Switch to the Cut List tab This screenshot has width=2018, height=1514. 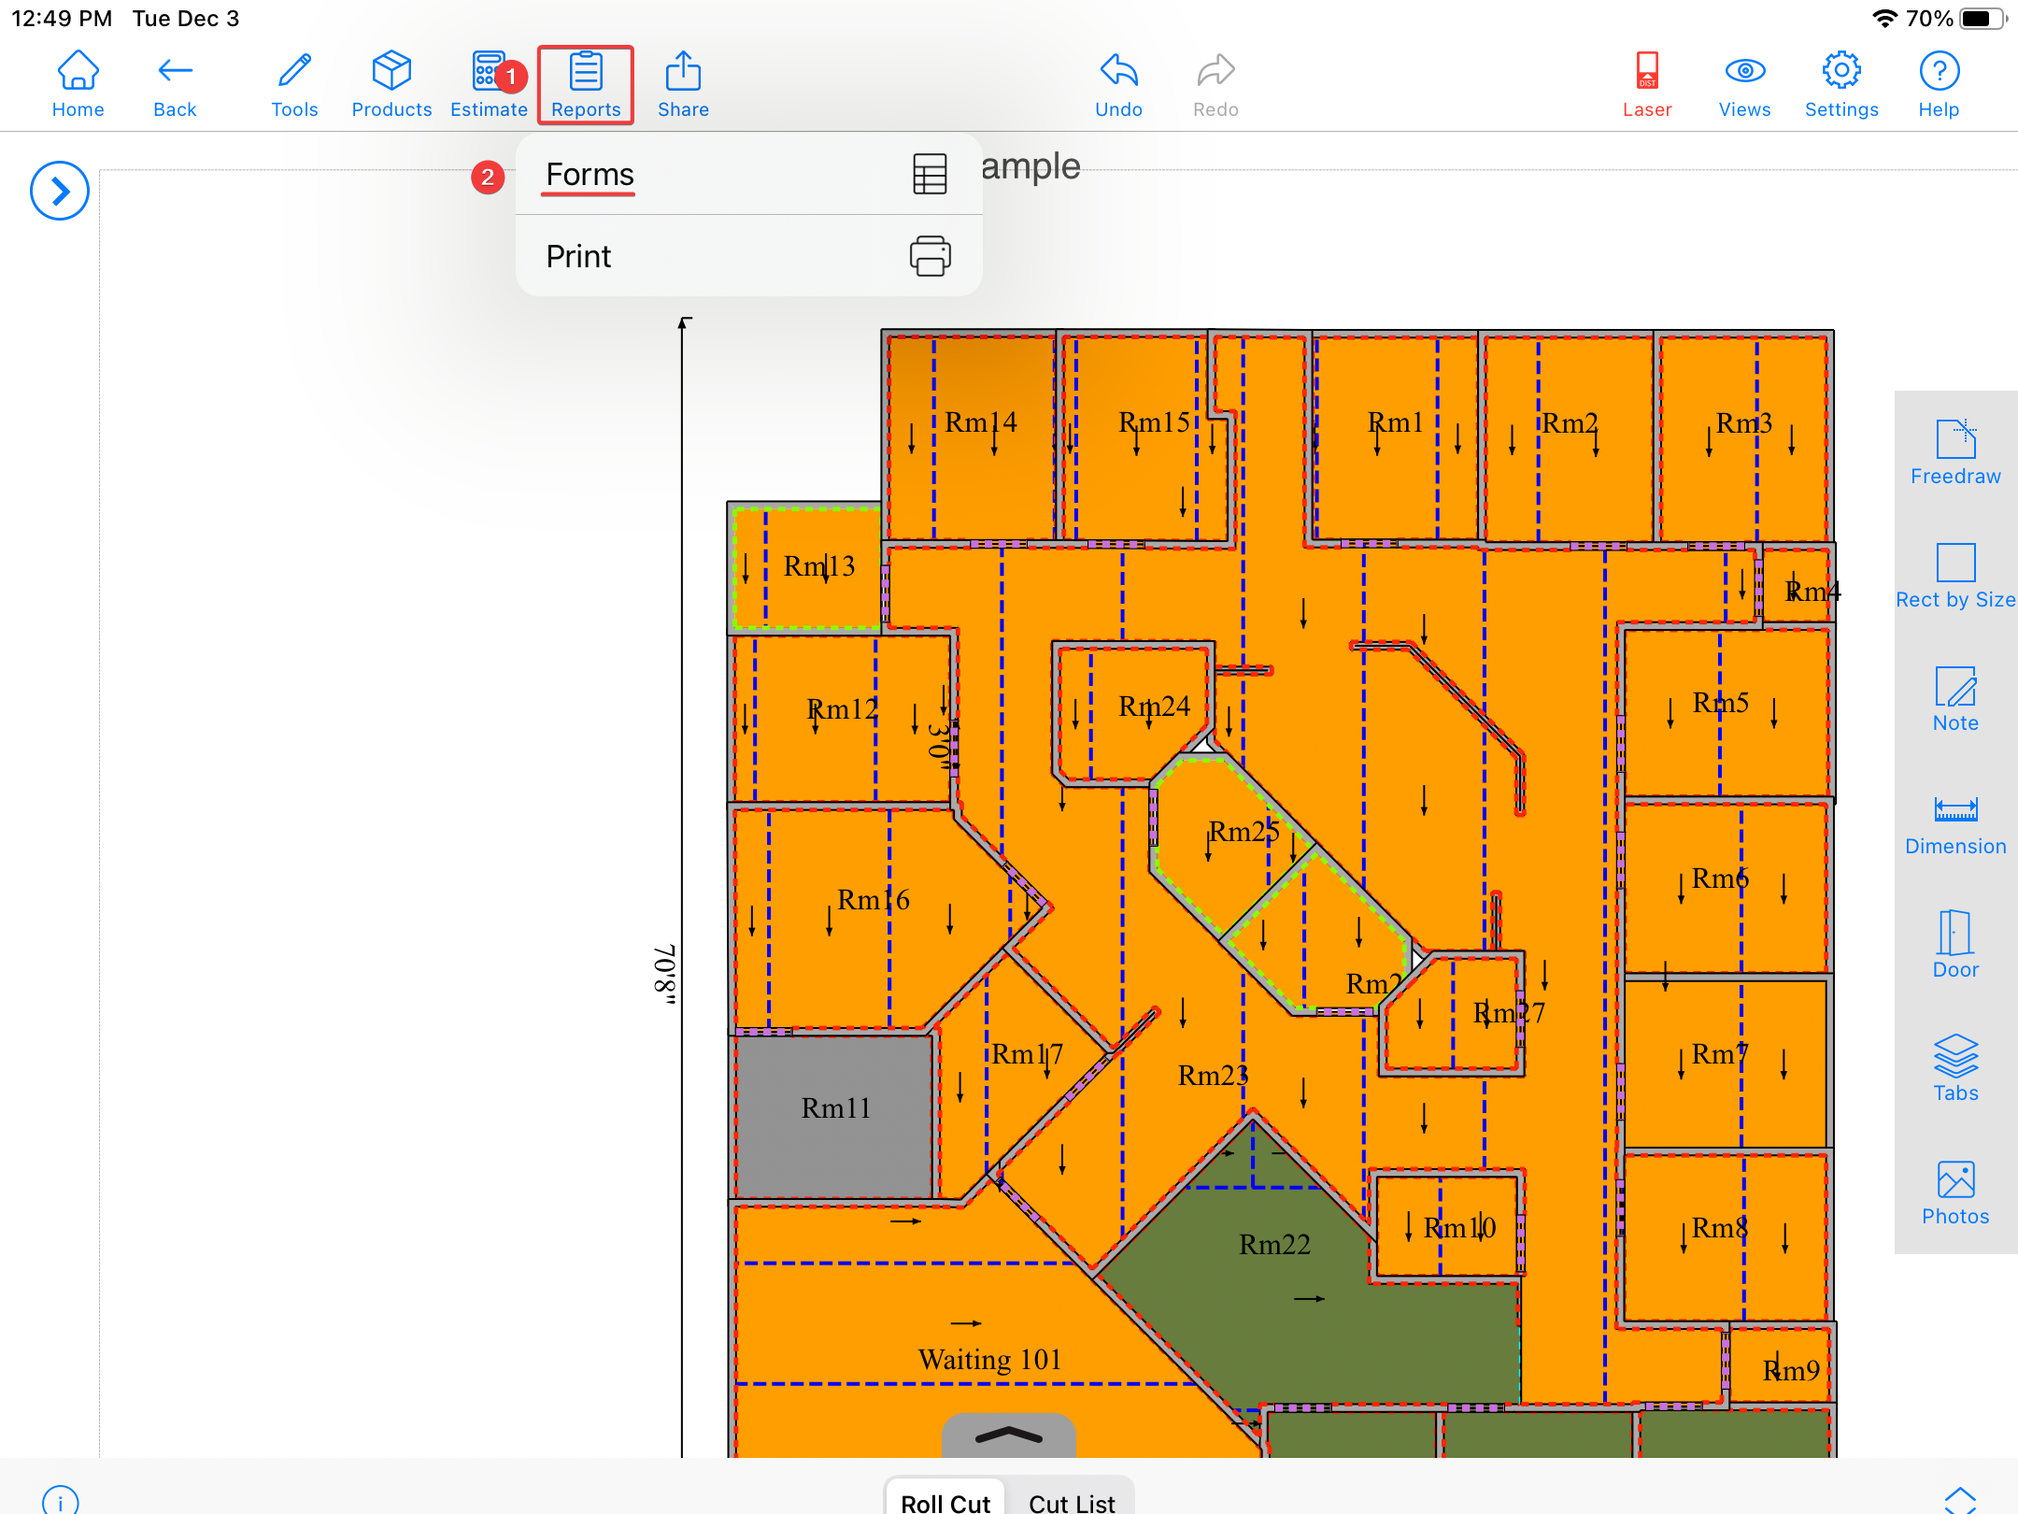1072,1501
